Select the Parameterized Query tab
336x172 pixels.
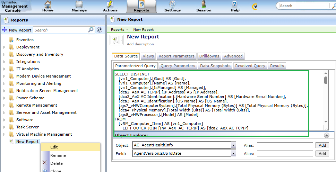pyautogui.click(x=136, y=66)
